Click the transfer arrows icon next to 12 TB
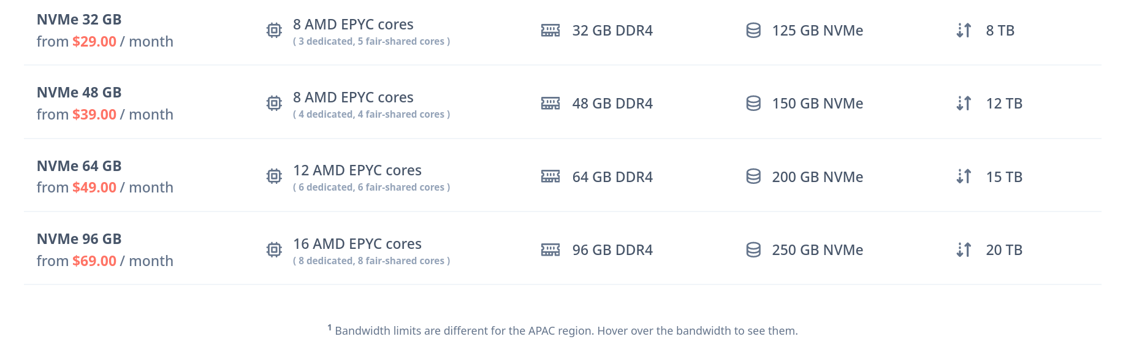This screenshot has width=1123, height=358. click(964, 103)
